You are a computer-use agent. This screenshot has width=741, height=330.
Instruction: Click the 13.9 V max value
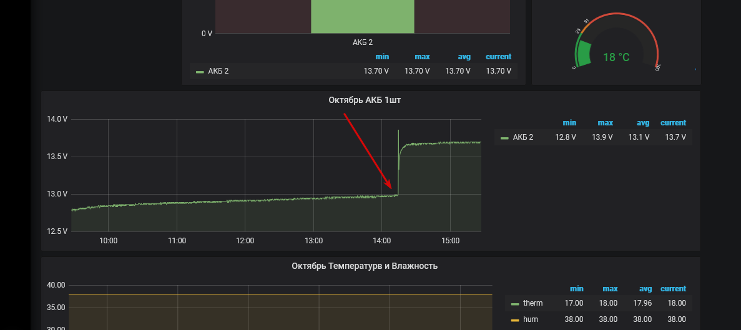602,137
